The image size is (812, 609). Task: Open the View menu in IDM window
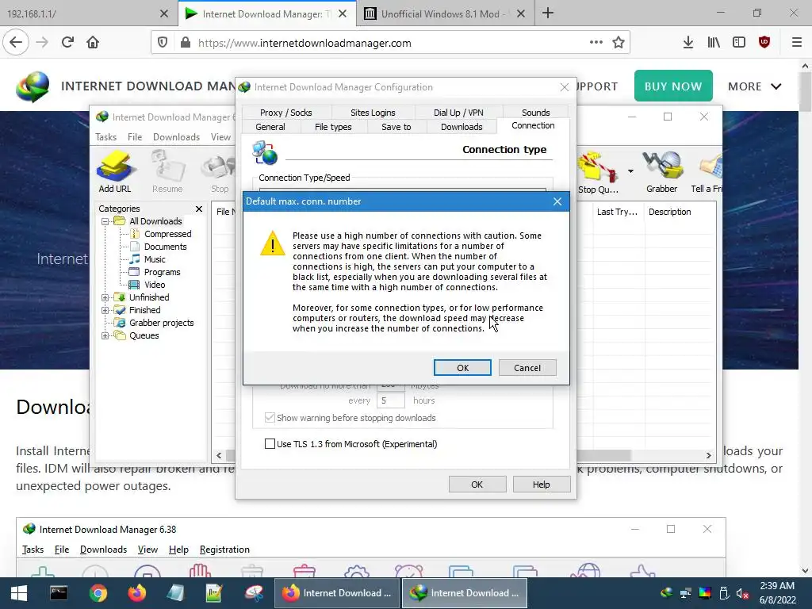(x=220, y=136)
